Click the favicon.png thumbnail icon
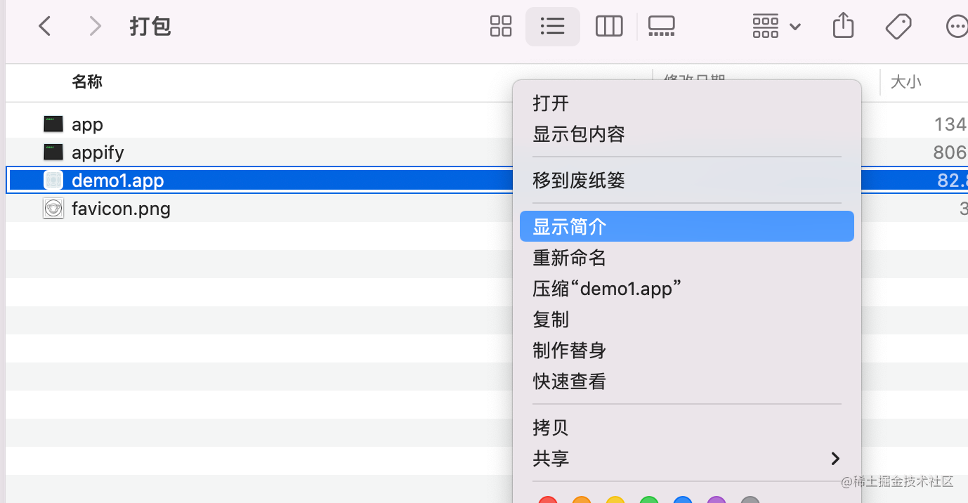 [53, 208]
